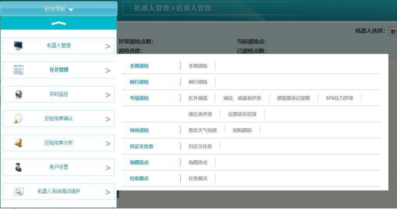Select the 地图选点 option
The image size is (397, 209).
tap(198, 162)
